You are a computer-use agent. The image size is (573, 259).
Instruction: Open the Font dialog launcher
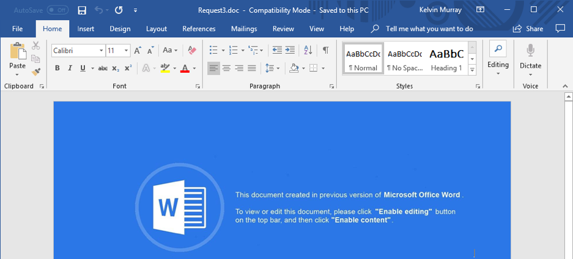198,87
